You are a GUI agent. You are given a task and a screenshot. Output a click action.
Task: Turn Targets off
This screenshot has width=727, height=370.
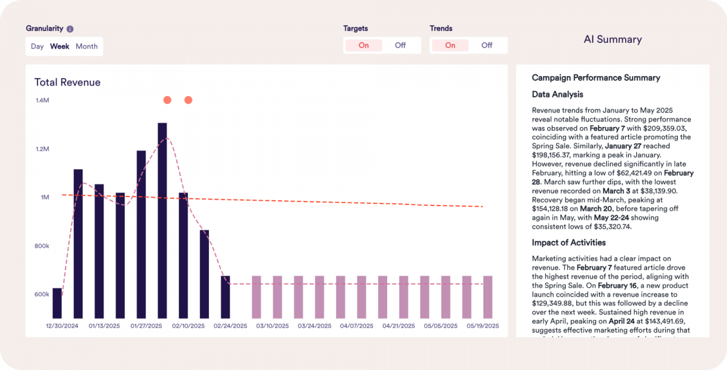pos(400,45)
